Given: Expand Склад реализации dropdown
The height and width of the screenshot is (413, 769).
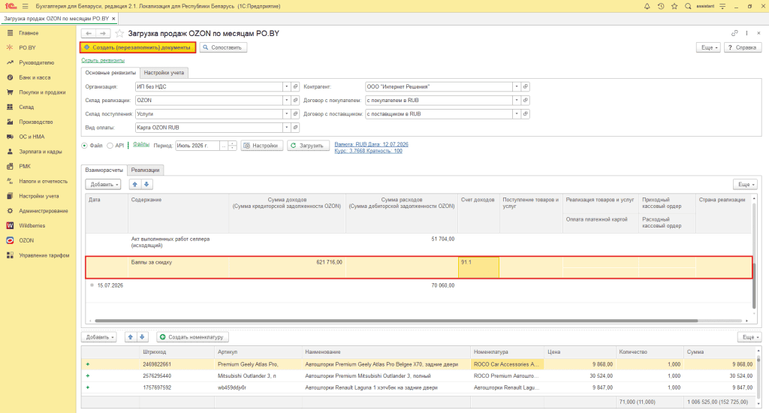Looking at the screenshot, I should [286, 100].
